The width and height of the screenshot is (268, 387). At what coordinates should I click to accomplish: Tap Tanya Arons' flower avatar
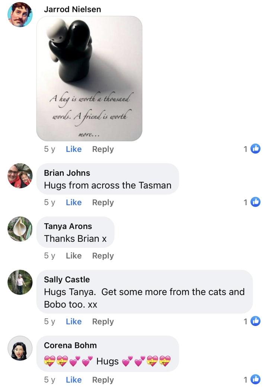click(20, 229)
